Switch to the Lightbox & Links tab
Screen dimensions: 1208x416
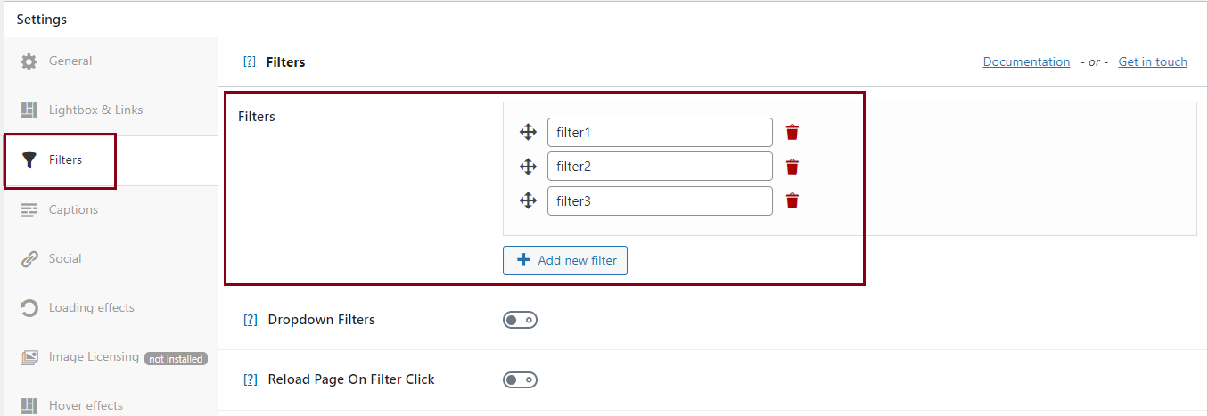click(x=95, y=110)
